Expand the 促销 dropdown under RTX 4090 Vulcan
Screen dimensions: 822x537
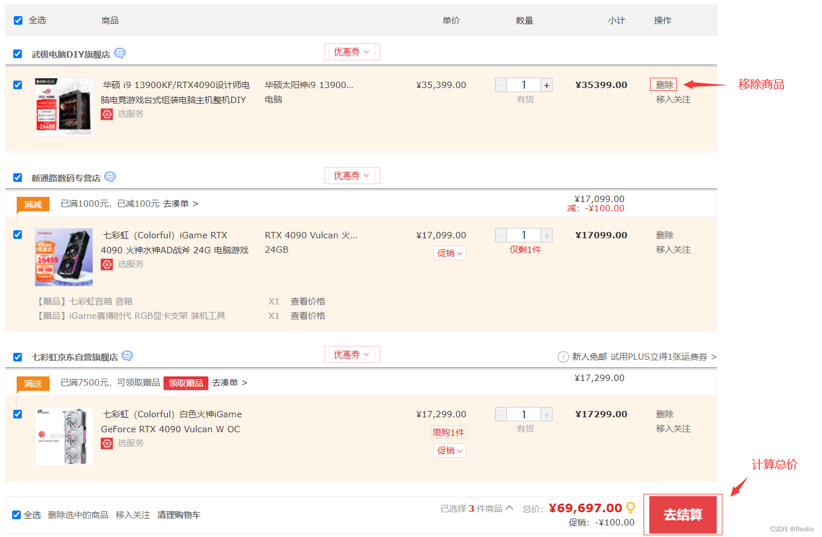point(450,253)
